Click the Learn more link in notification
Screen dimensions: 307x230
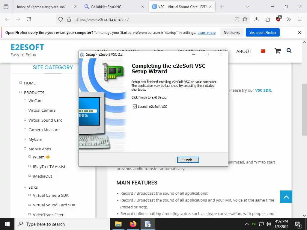pos(206,33)
